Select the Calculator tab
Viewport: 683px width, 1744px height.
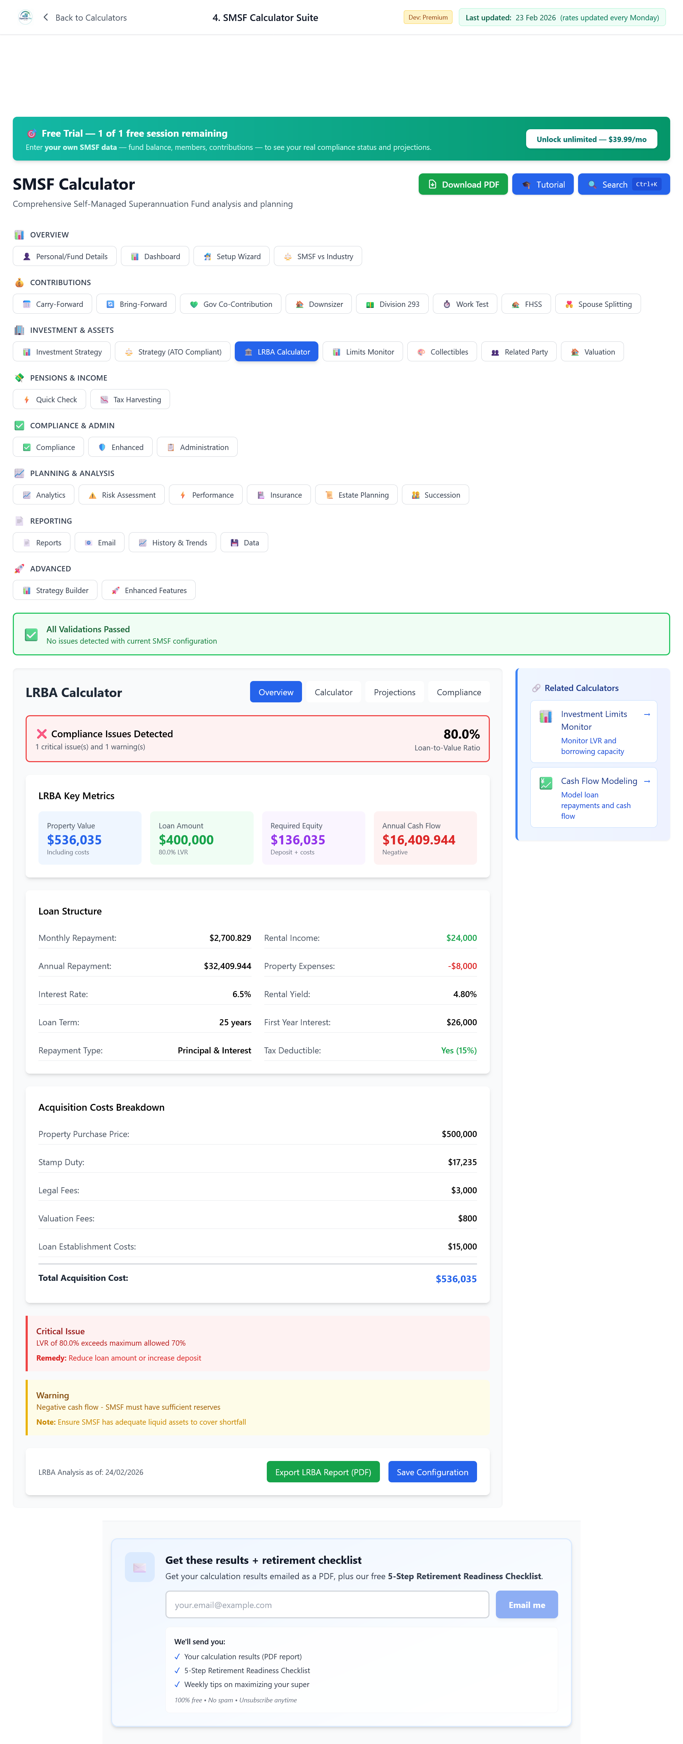[x=333, y=692]
